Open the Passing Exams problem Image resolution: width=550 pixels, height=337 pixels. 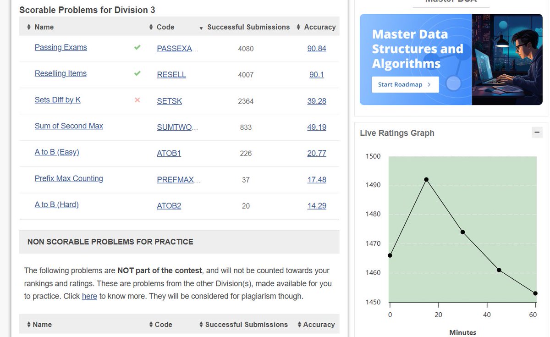pyautogui.click(x=60, y=48)
